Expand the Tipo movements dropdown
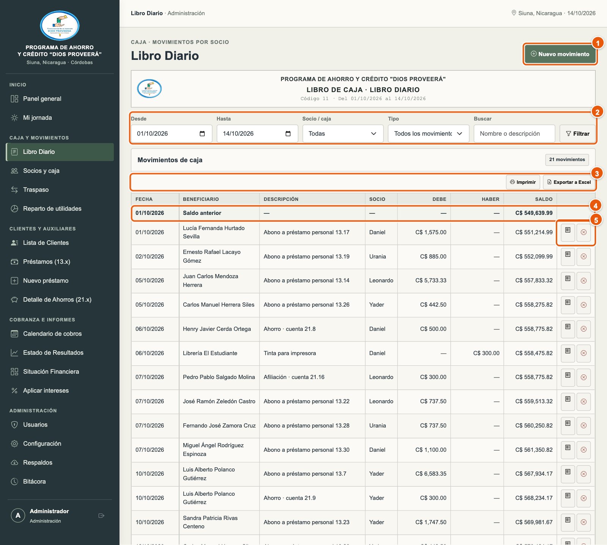 (x=428, y=133)
